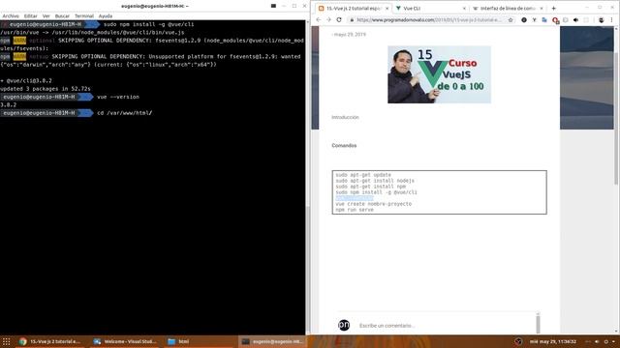This screenshot has height=348, width=620.
Task: Switch to Welcome - Visual Studio taskbar item
Action: pos(125,341)
